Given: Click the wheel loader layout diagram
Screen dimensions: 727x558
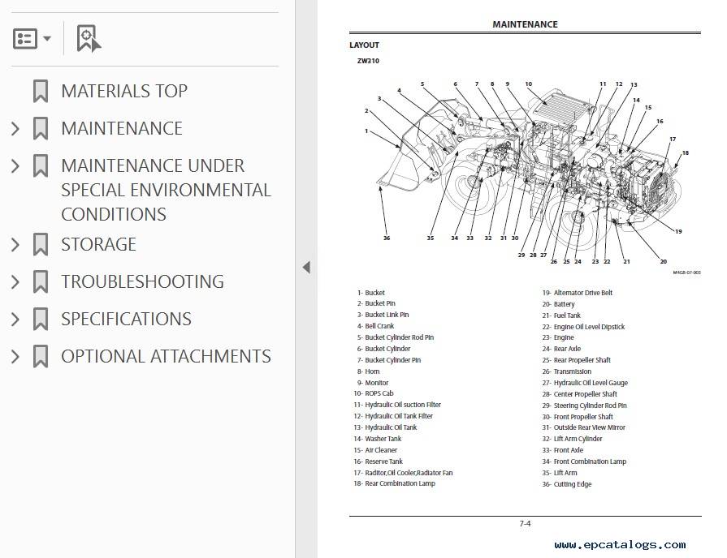Looking at the screenshot, I should (x=527, y=174).
